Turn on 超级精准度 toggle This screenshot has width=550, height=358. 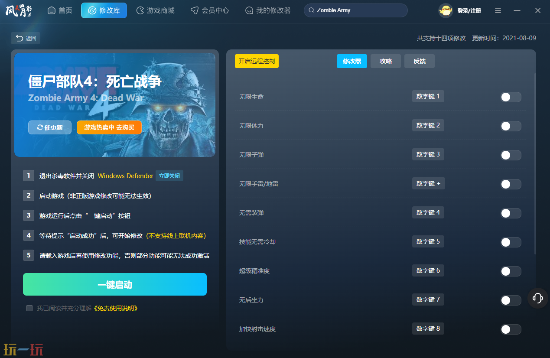point(511,271)
